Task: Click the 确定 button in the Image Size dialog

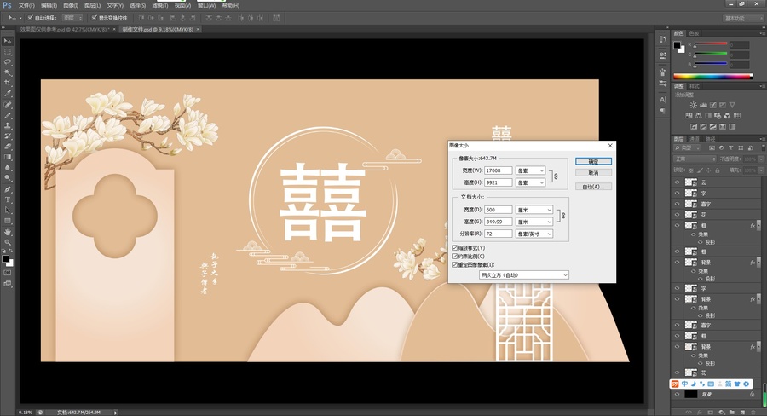Action: (593, 161)
